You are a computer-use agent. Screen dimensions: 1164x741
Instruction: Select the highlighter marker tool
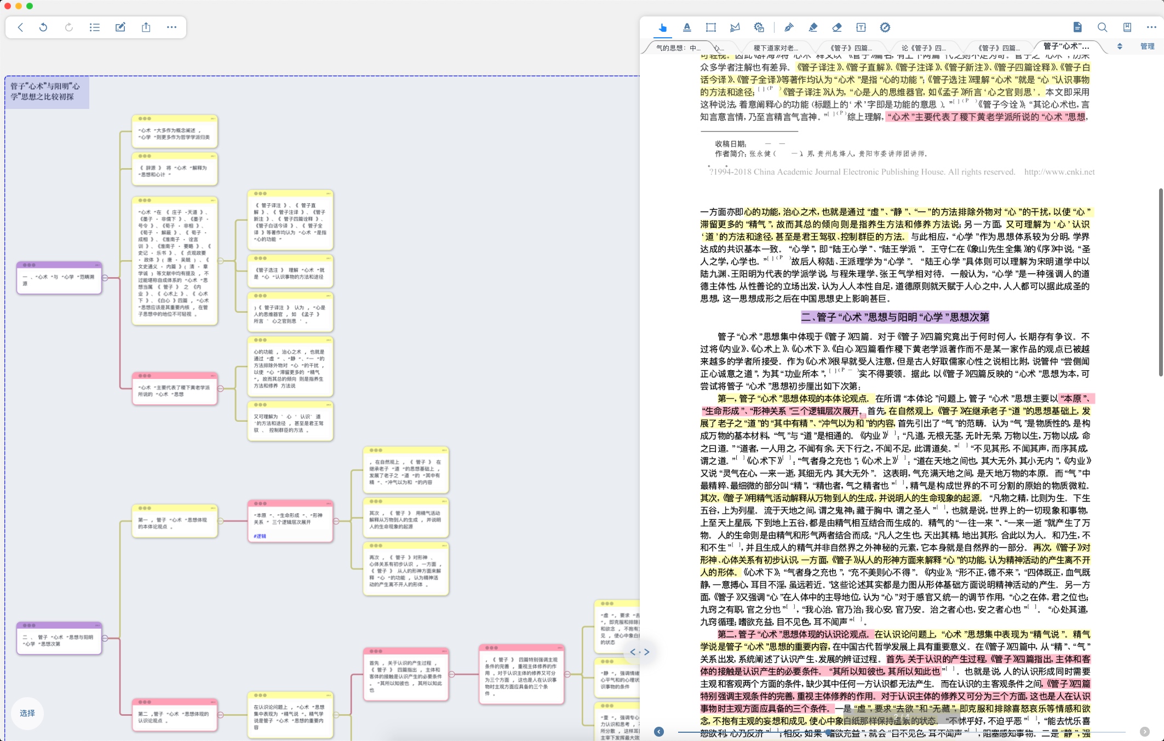coord(813,27)
